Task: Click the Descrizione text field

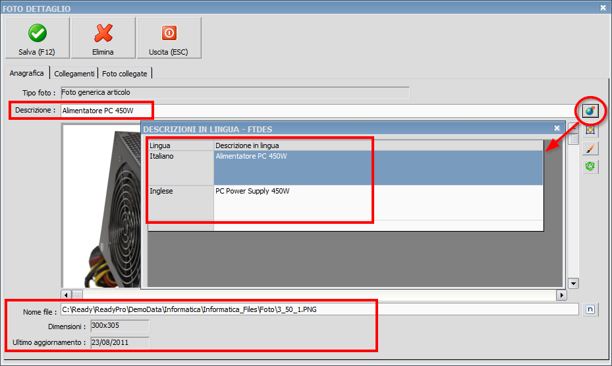Action: click(316, 111)
